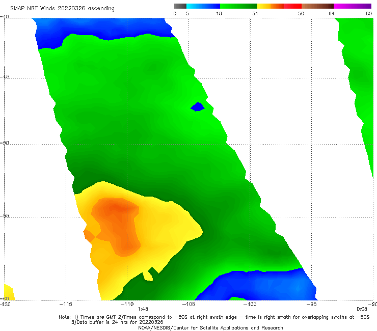Click the latitude label '-55'
The width and height of the screenshot is (377, 331).
pyautogui.click(x=5, y=215)
